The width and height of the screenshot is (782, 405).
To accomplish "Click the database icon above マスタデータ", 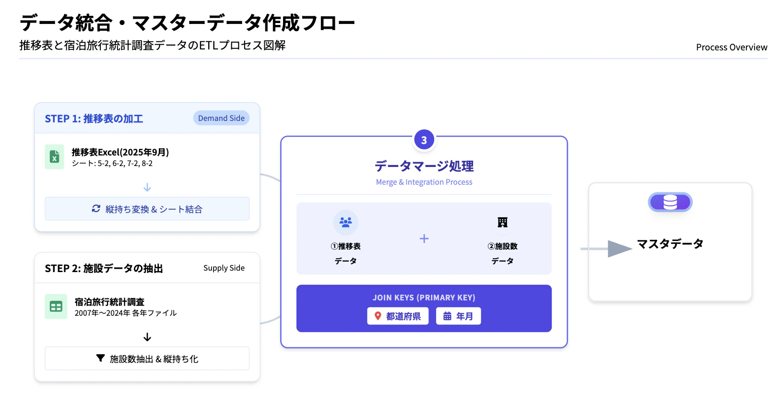I will click(670, 202).
